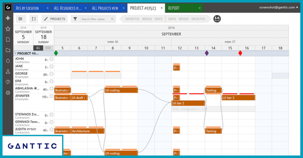Click the green diamond milestone marker

56,53
